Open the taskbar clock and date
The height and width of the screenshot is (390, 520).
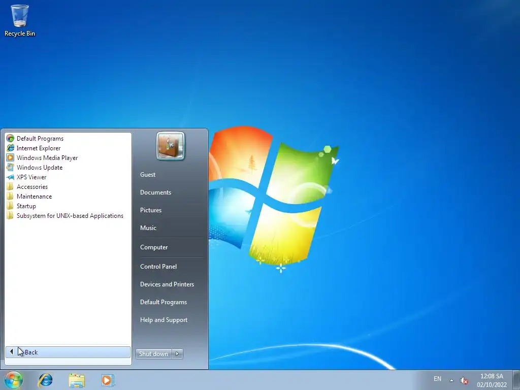coord(492,380)
